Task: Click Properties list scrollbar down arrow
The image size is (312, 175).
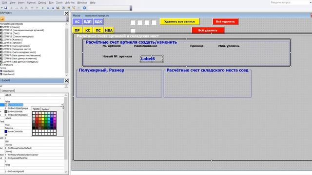Action: tap(66, 172)
